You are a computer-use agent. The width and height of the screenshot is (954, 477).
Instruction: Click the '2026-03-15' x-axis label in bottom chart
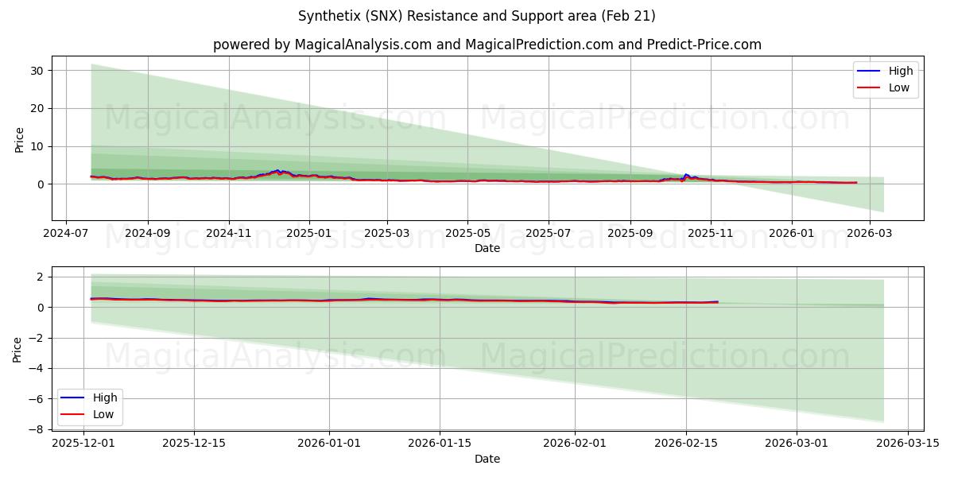point(907,444)
